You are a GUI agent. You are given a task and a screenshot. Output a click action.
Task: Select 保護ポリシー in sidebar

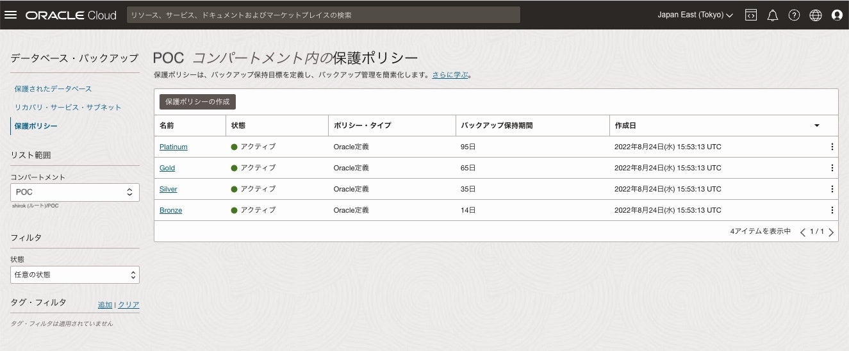(x=36, y=126)
